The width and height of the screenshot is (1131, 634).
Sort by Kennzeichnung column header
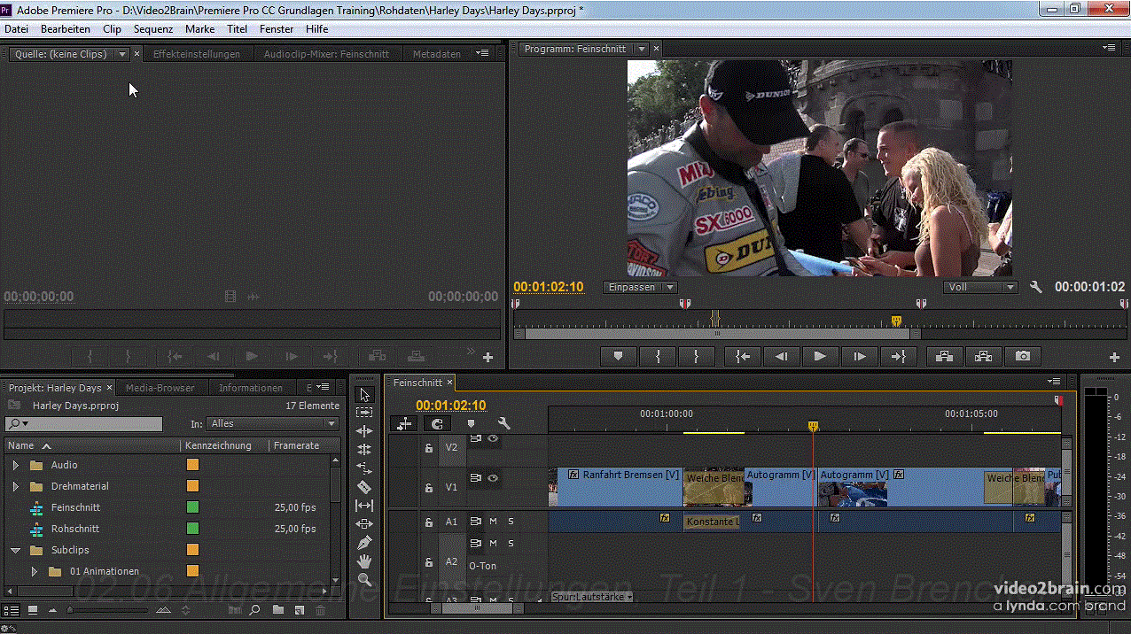[218, 445]
